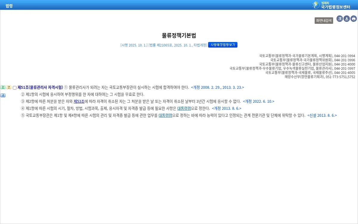
Task: Tick the 제51조 article checkbox
Action: point(15,88)
